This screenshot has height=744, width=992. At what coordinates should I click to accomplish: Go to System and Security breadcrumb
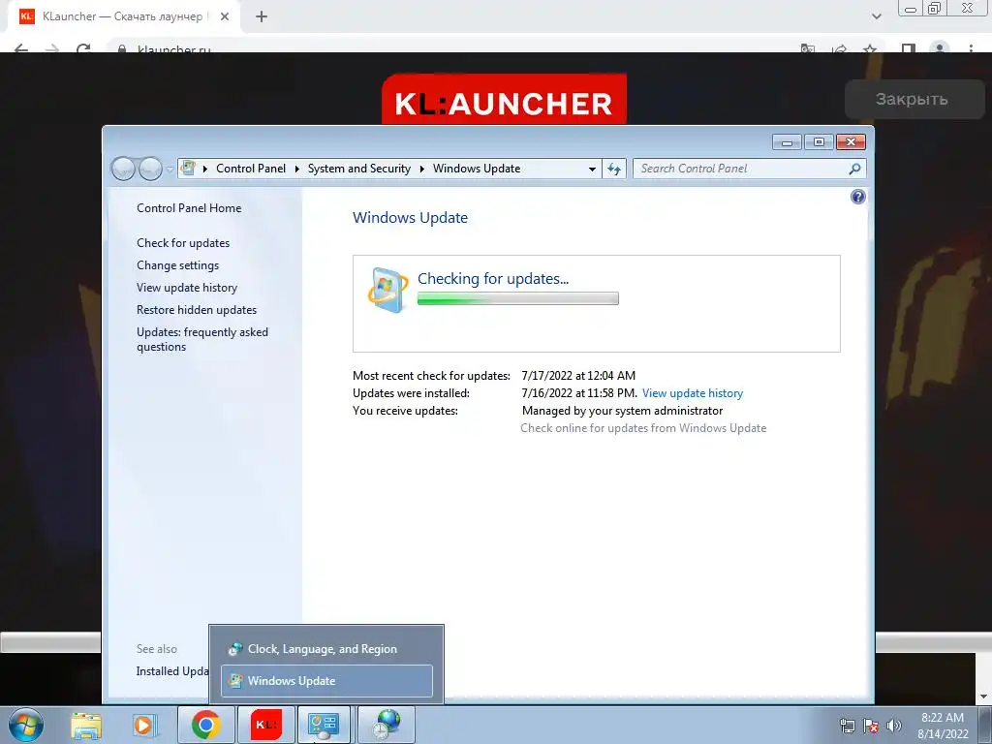point(358,169)
